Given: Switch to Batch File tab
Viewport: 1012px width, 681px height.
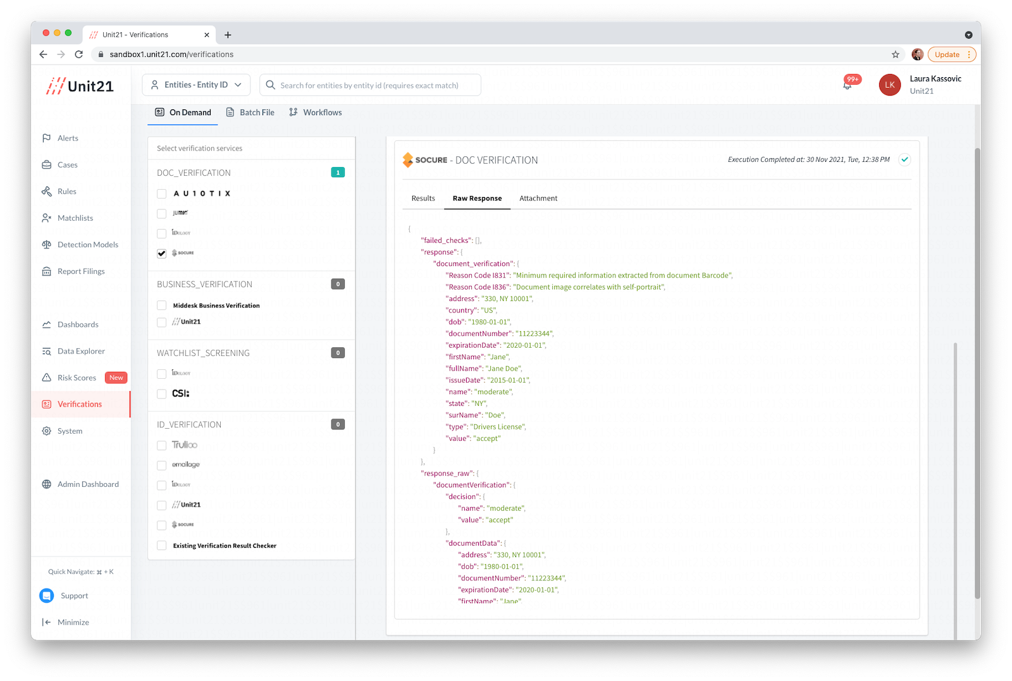Looking at the screenshot, I should (x=250, y=113).
